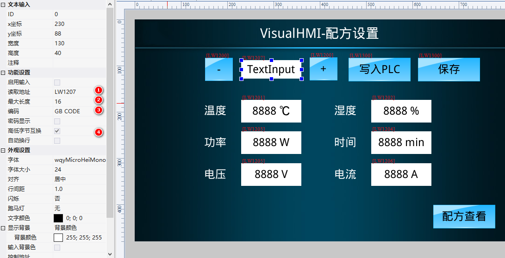Click the 写入PLC button
The image size is (505, 258).
pyautogui.click(x=379, y=69)
